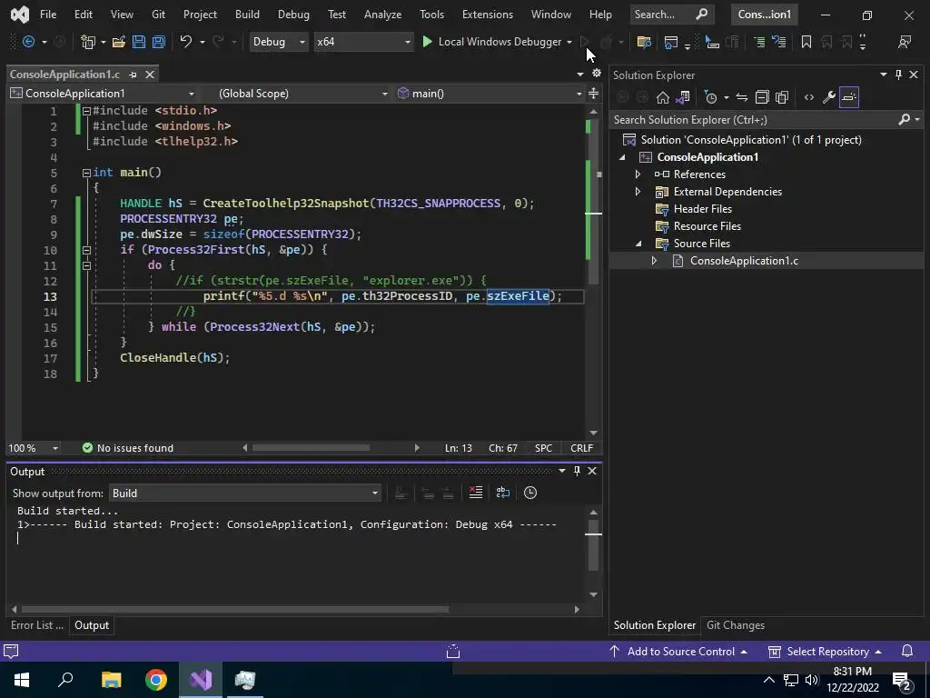Click the Output panel horizontal scrollbar thumb
This screenshot has width=930, height=698.
tap(235, 609)
